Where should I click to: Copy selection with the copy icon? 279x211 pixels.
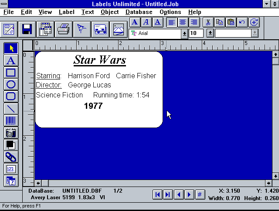point(219,22)
